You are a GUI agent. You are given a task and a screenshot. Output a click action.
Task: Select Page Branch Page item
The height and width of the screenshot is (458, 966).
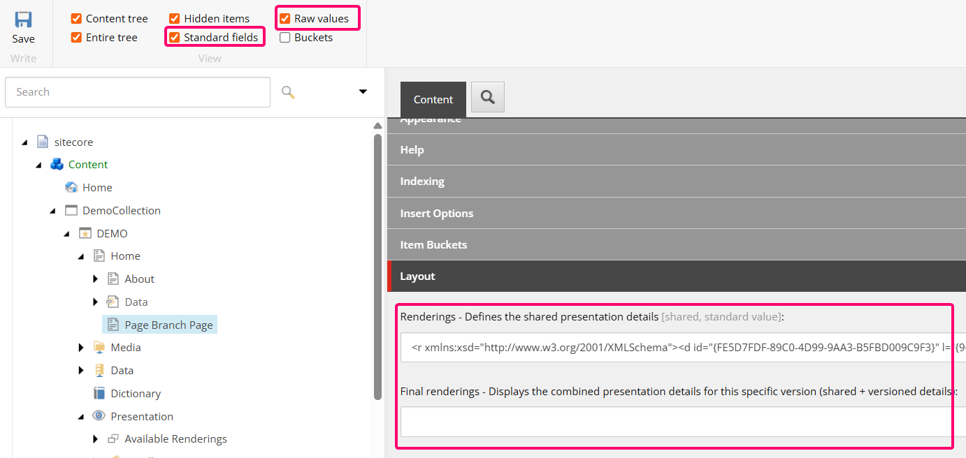click(168, 325)
